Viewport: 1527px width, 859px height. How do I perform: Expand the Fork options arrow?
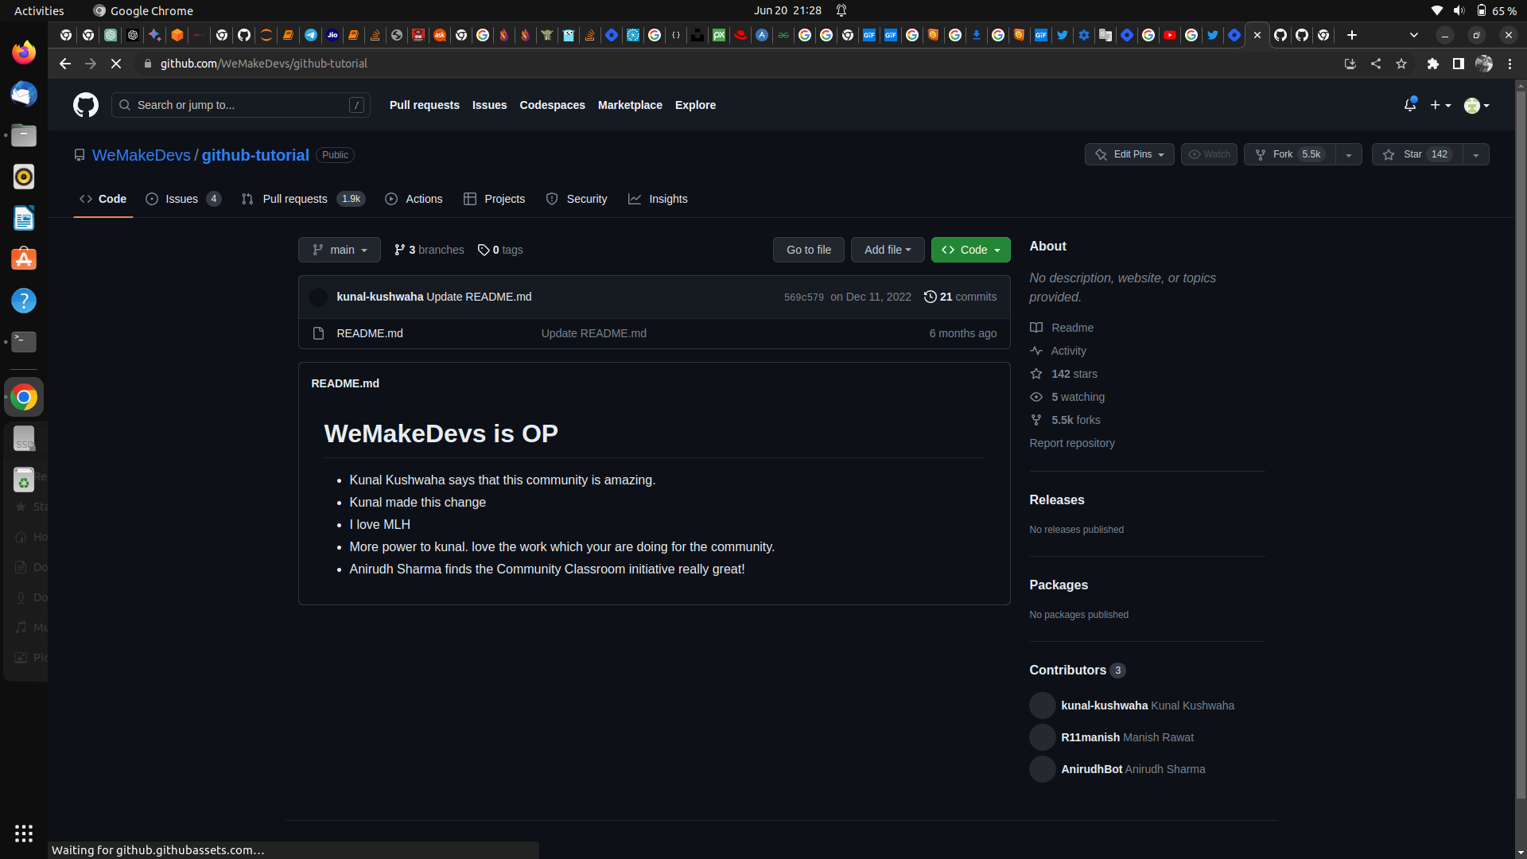[x=1348, y=154]
